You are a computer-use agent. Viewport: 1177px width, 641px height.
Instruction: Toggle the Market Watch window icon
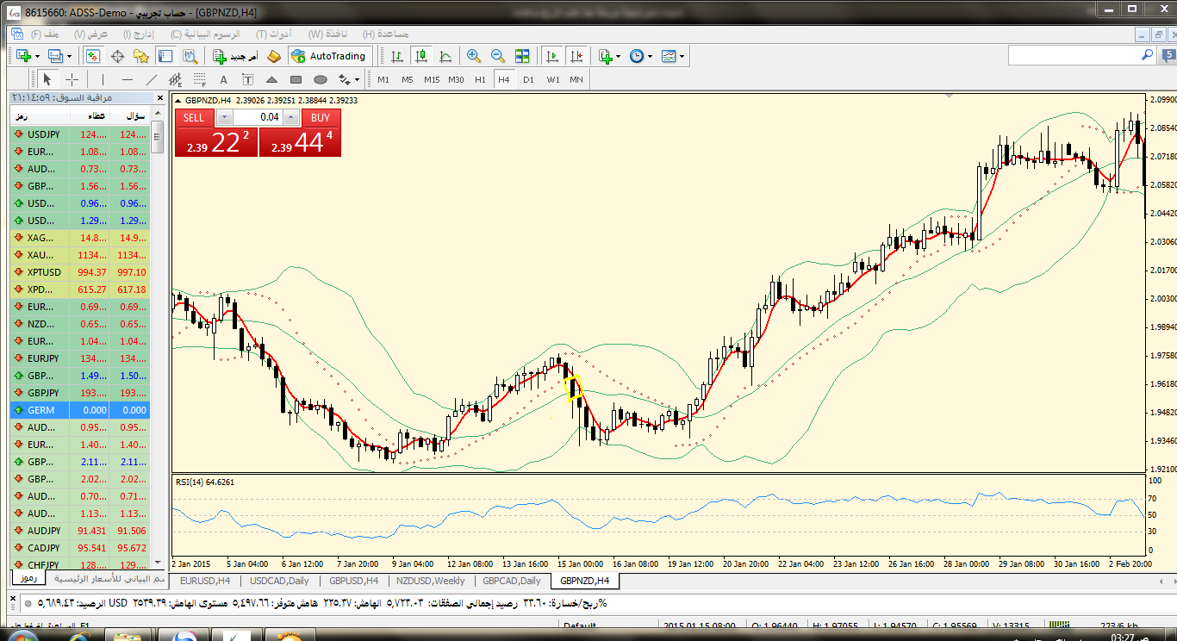click(93, 56)
